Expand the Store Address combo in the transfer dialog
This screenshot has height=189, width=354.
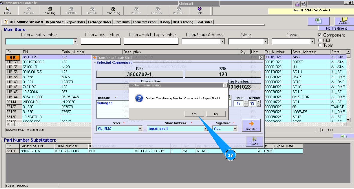click(x=206, y=128)
